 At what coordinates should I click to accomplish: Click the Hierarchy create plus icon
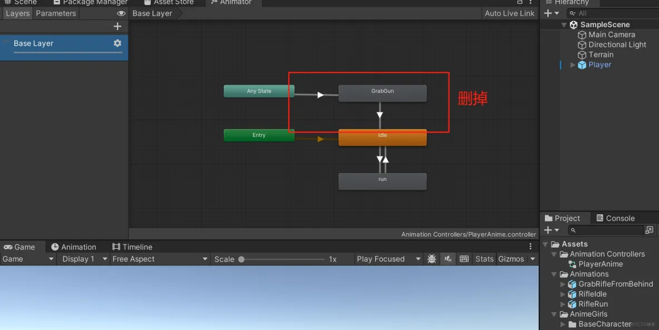click(x=548, y=13)
